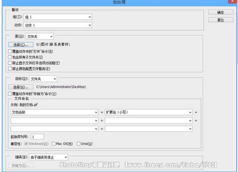The width and height of the screenshot is (238, 172).
Task: Click the source path G:\图片\联系表素材\
Action: [x=53, y=45]
